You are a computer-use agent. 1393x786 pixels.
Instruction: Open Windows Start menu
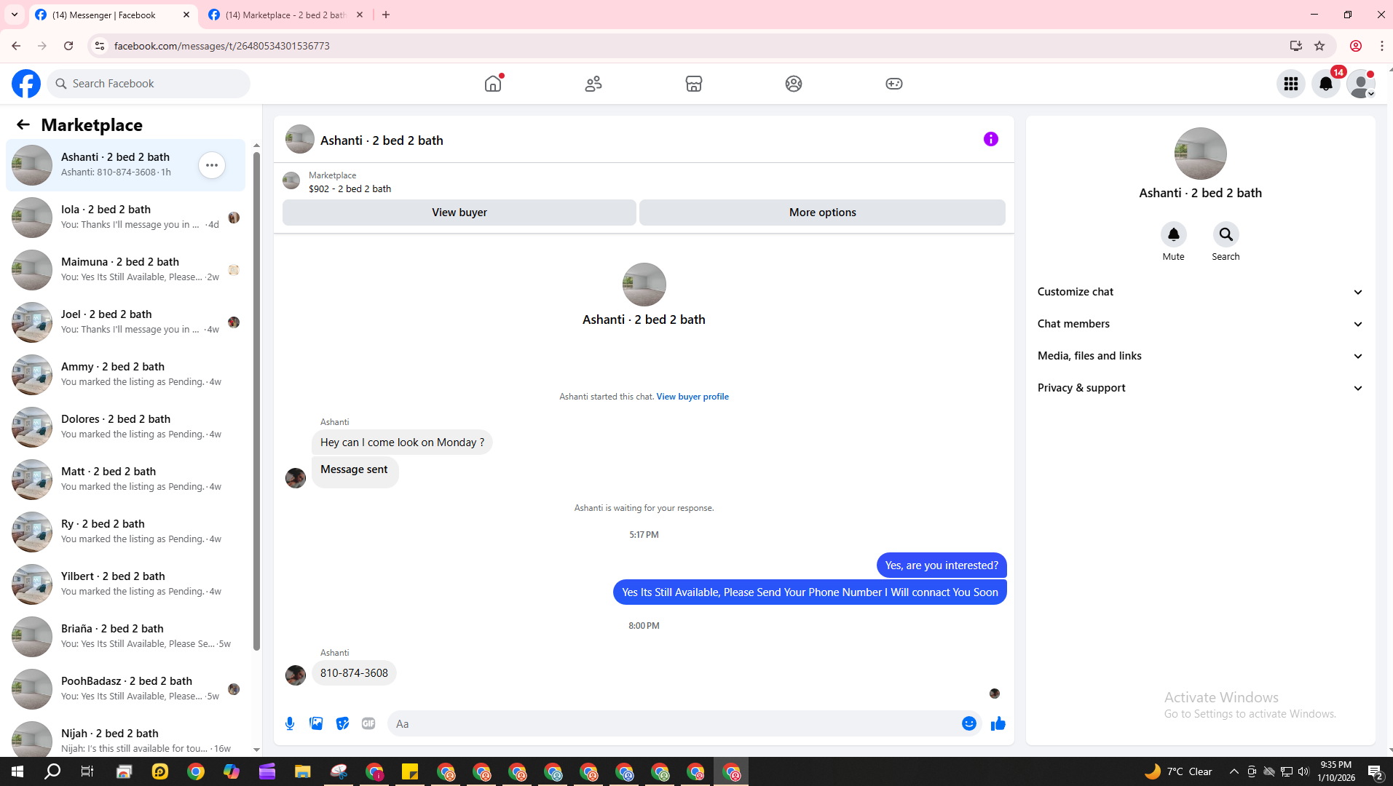pyautogui.click(x=17, y=771)
